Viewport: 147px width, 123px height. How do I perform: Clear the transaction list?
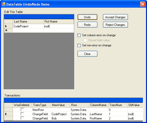(87, 54)
